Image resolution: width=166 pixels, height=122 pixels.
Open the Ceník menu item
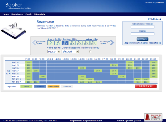click(28, 14)
